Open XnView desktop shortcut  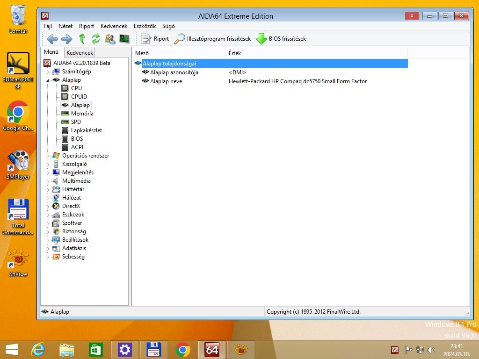[18, 263]
